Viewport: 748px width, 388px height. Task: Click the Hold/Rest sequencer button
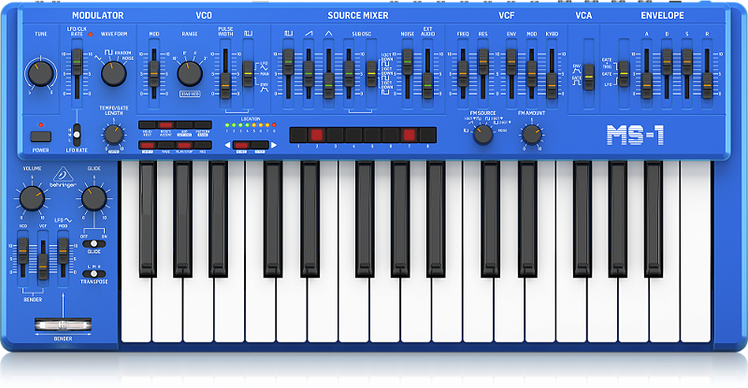[148, 125]
